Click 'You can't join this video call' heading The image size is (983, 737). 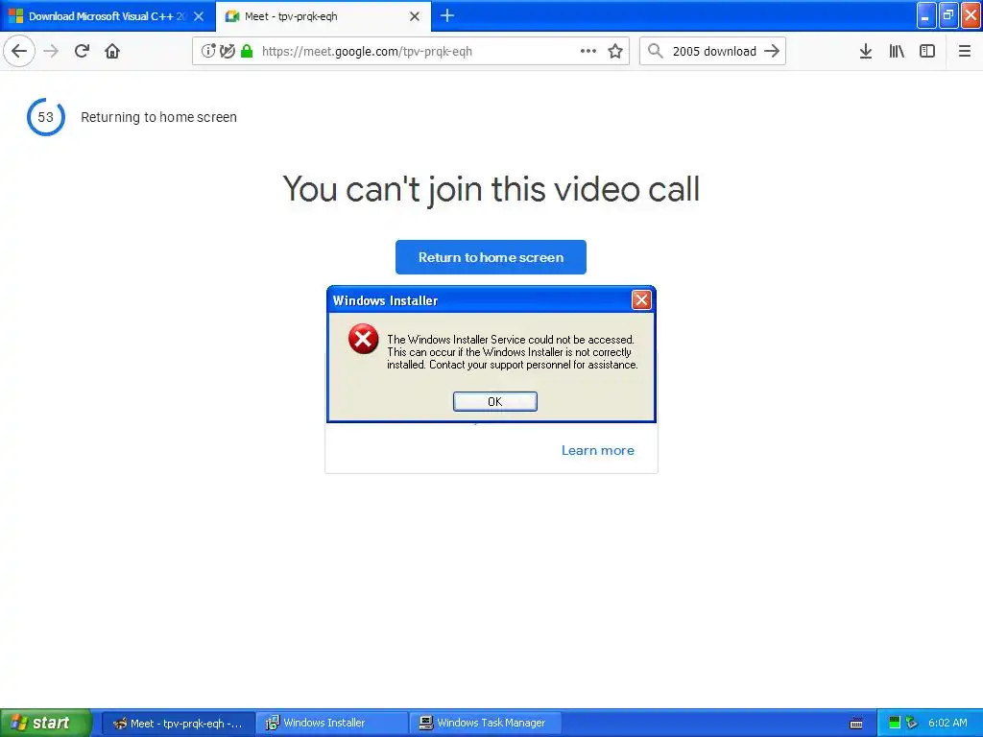(x=491, y=189)
